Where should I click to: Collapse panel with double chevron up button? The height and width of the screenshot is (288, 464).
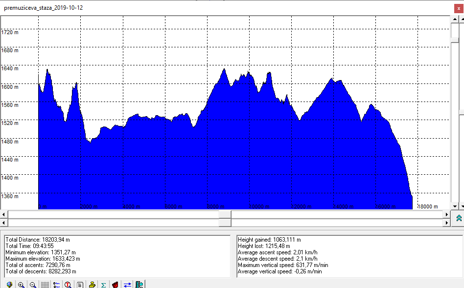tap(459, 218)
